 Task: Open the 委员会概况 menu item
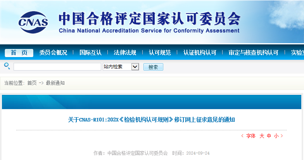tap(53, 52)
